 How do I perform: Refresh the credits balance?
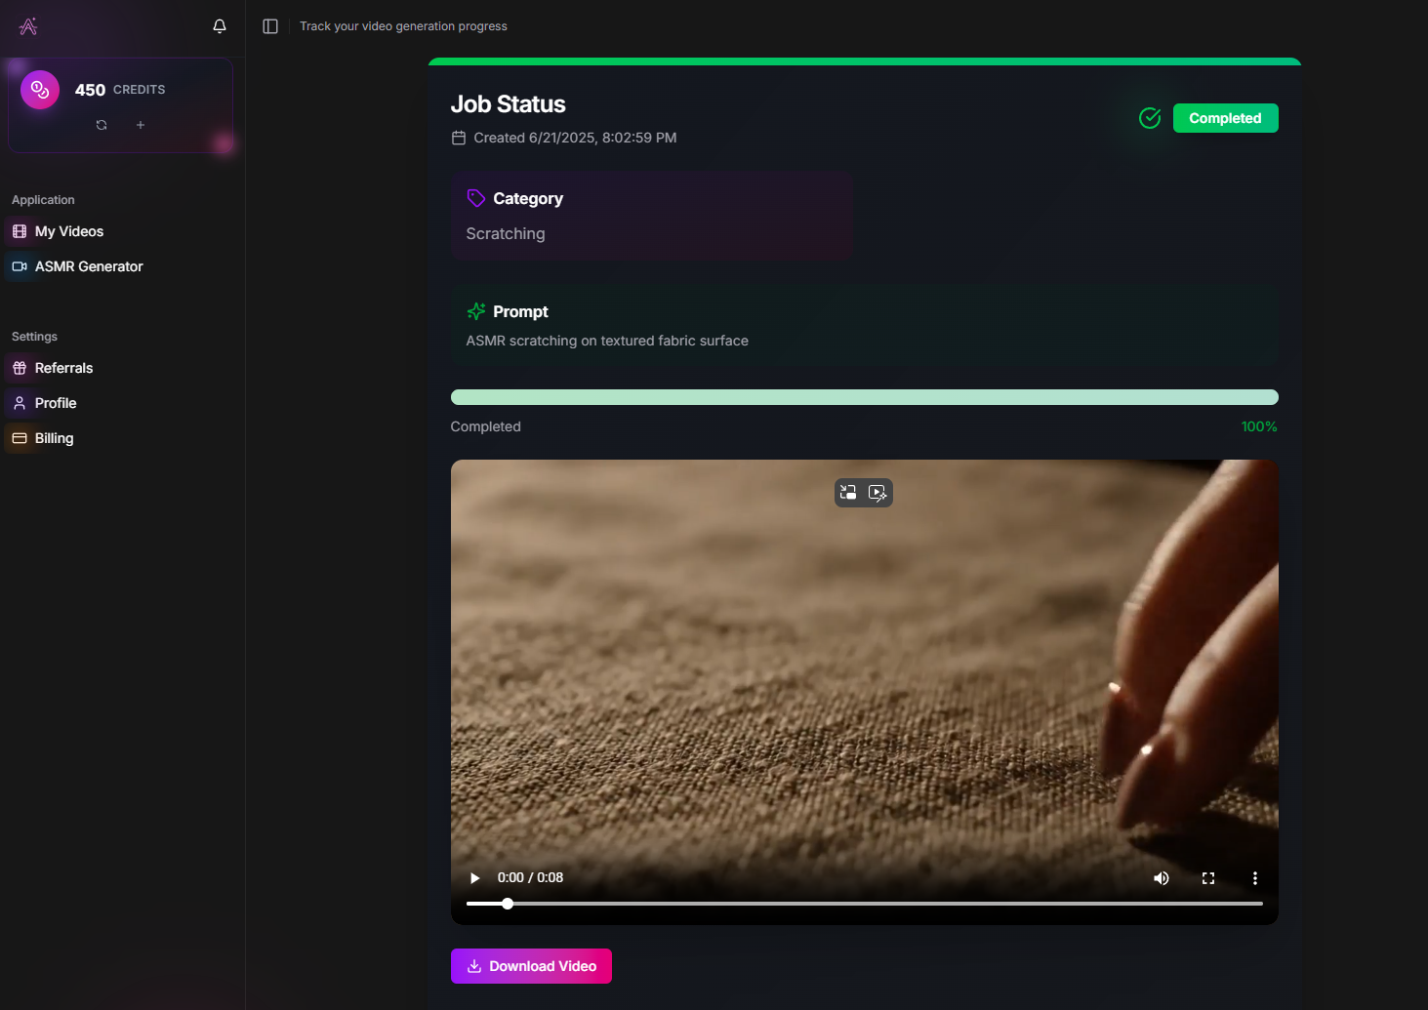pyautogui.click(x=102, y=125)
